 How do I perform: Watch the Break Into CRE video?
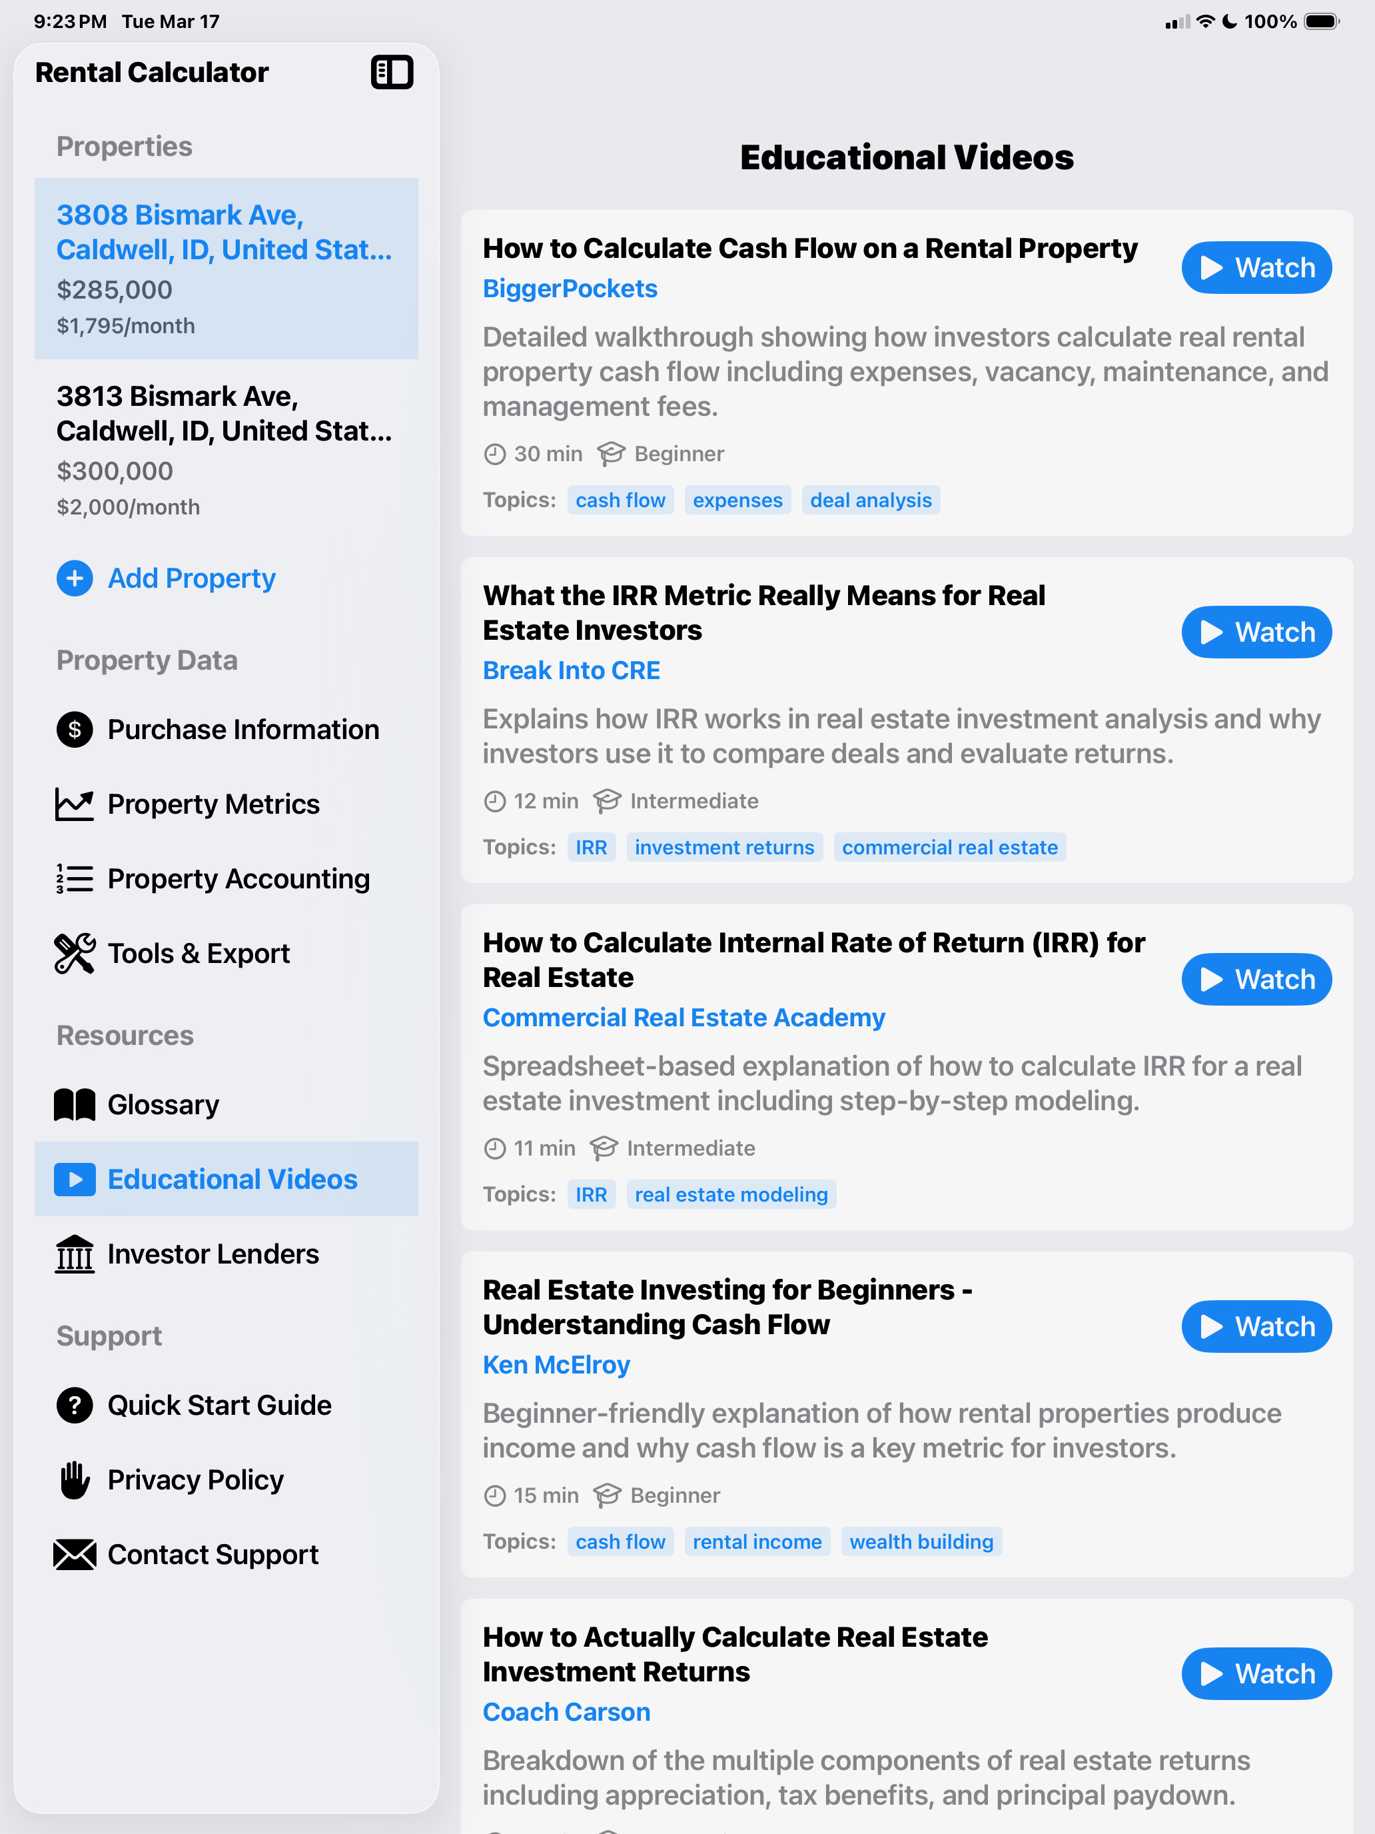point(1256,632)
